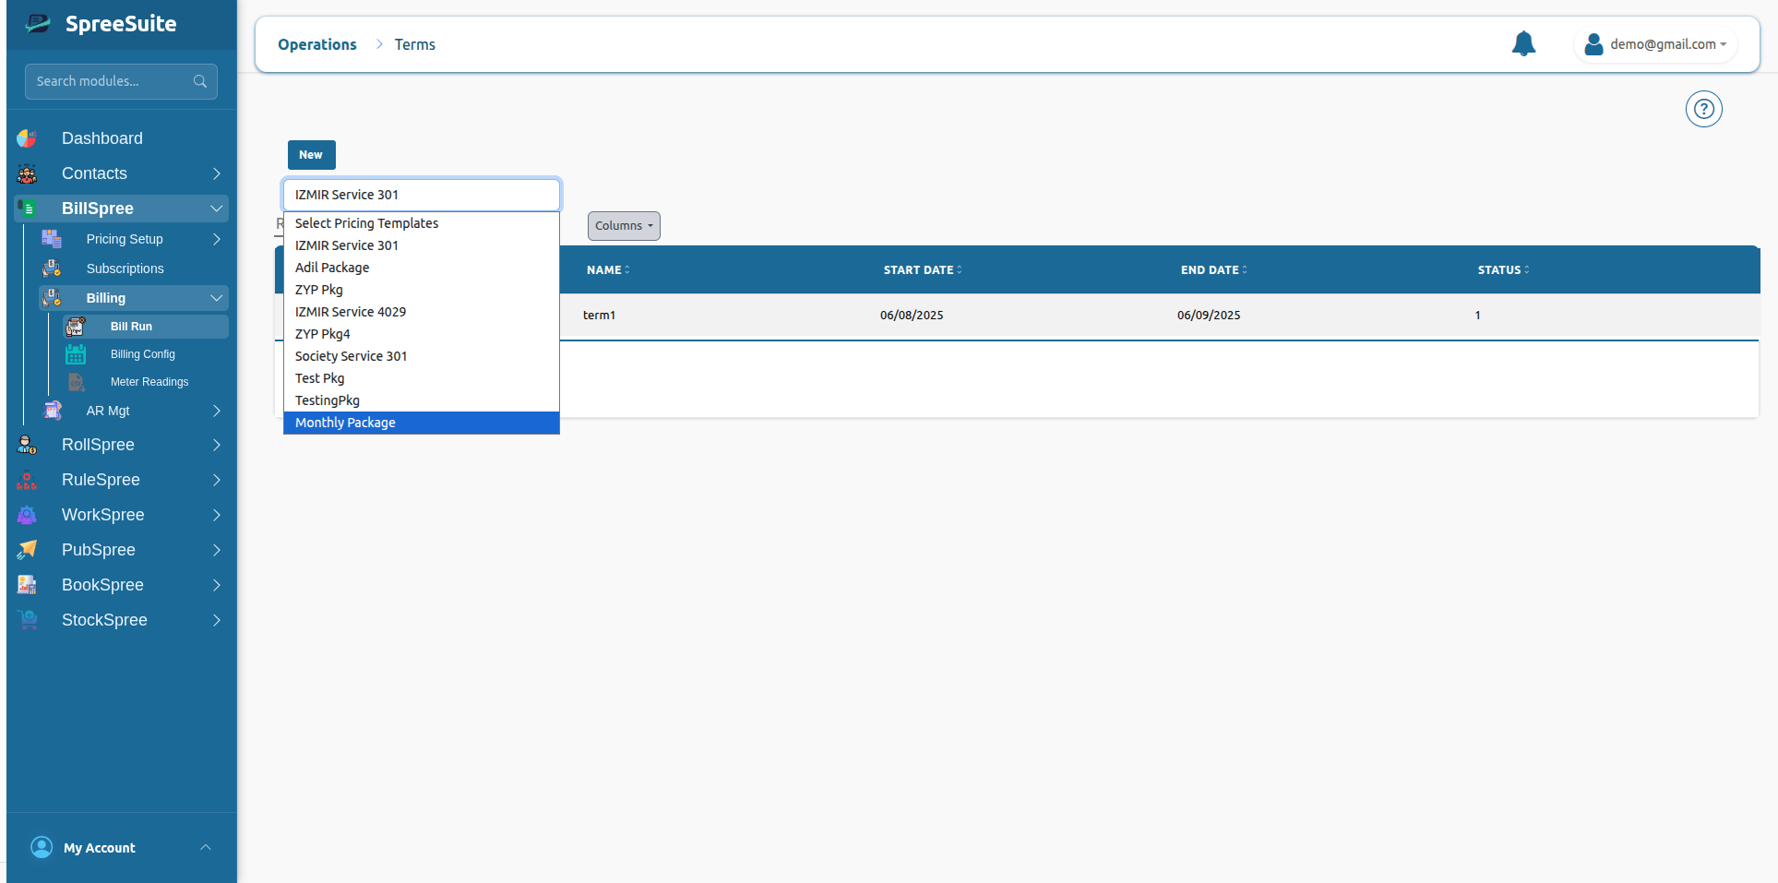Expand AR Mgt chevron
The image size is (1778, 883).
(x=217, y=411)
